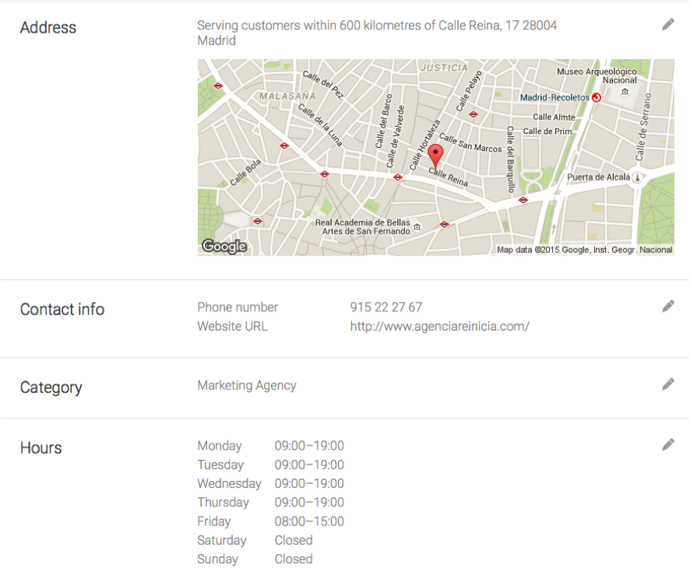Select the Marketing Agency category text

pos(247,385)
